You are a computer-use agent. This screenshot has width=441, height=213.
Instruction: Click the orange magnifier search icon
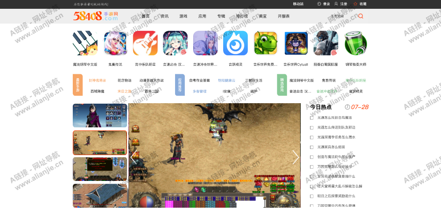pos(361,16)
